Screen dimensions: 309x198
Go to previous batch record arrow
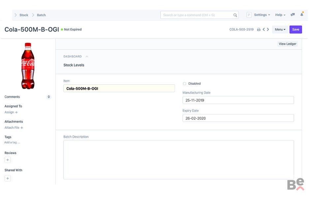pyautogui.click(x=264, y=30)
